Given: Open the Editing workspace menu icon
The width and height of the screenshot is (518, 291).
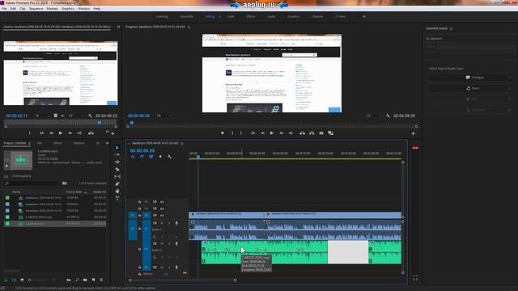Looking at the screenshot, I should tap(219, 16).
